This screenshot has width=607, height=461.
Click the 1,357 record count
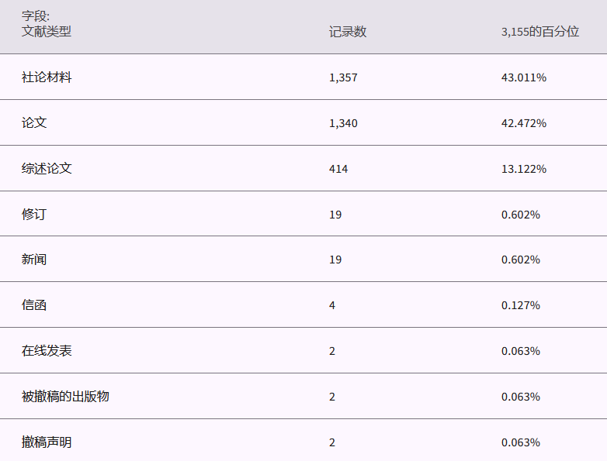(x=343, y=77)
